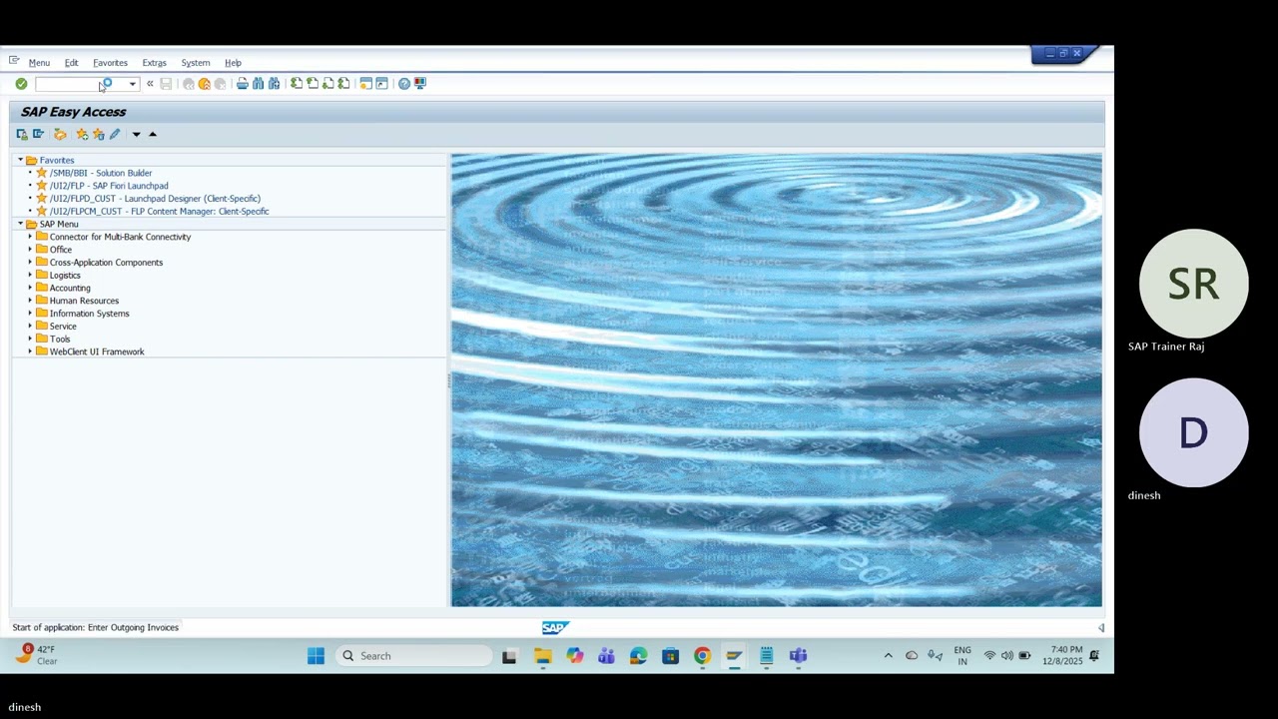Click the Windows Start button
This screenshot has height=719, width=1278.
pos(316,656)
